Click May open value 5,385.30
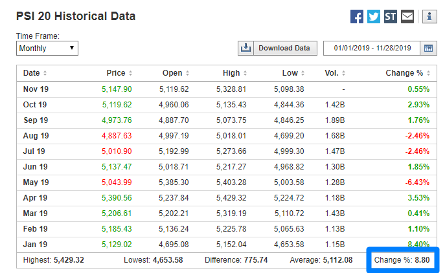 tap(174, 182)
